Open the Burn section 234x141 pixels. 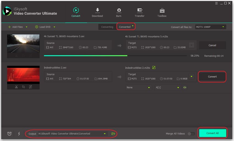(x=119, y=12)
